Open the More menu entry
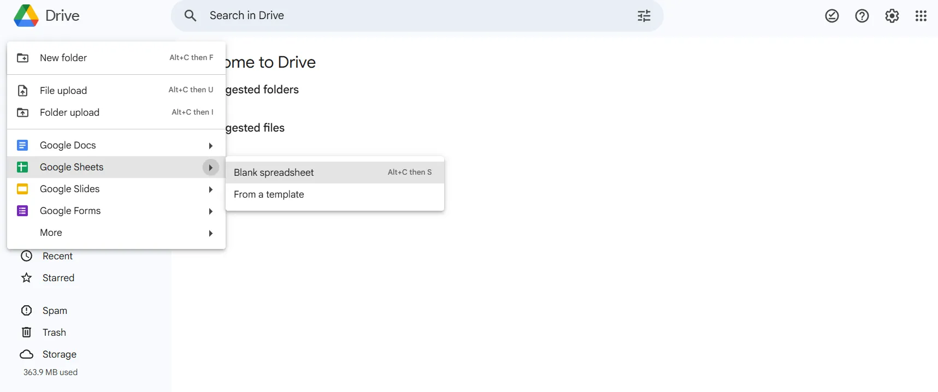Screen dimensions: 938x392 pos(116,233)
